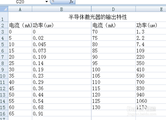Click cell with value 0.109
The width and height of the screenshot is (166, 120).
(x=62, y=56)
